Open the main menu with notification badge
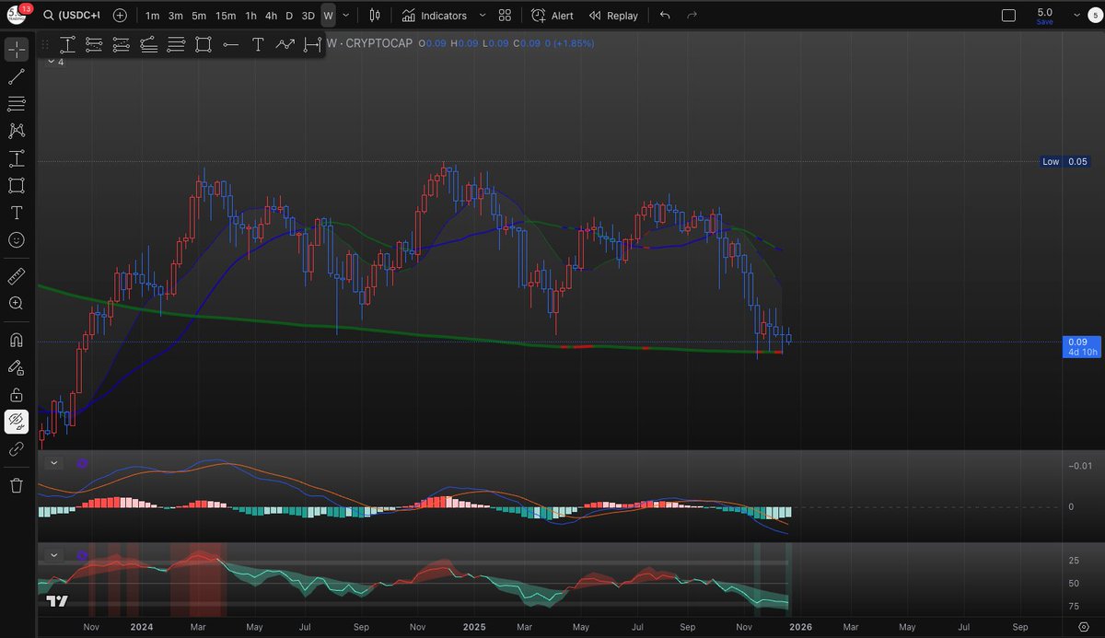 click(x=16, y=14)
